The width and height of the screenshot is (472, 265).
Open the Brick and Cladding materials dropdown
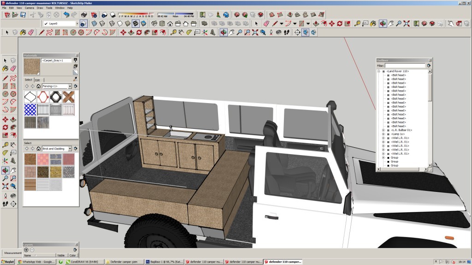pos(70,149)
